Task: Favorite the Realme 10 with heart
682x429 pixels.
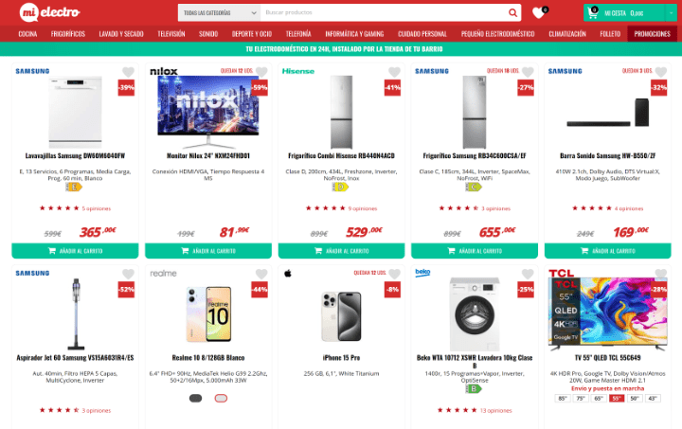Action: pos(261,274)
